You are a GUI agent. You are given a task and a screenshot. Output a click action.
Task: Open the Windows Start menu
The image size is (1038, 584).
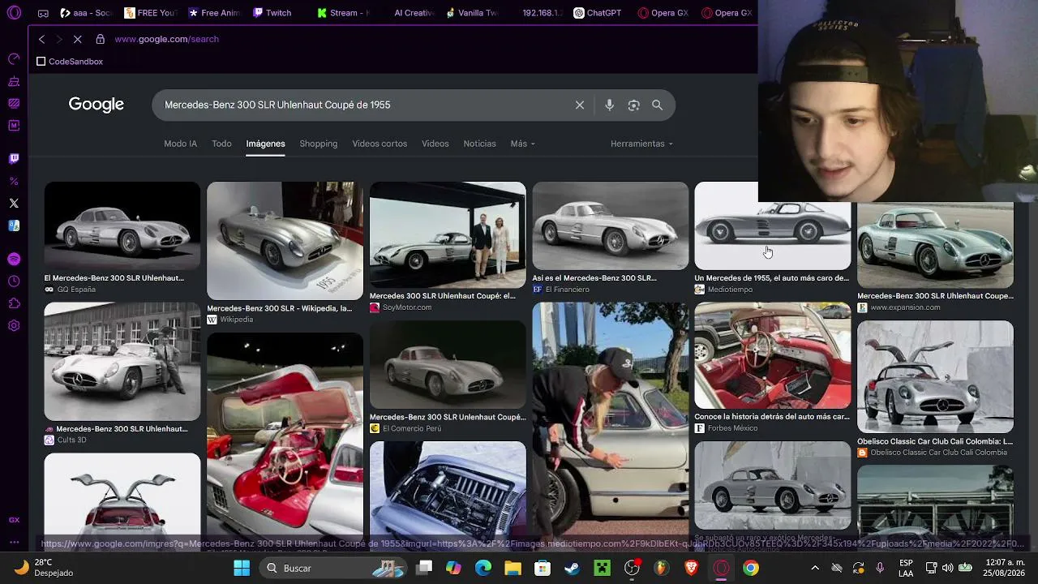(242, 569)
